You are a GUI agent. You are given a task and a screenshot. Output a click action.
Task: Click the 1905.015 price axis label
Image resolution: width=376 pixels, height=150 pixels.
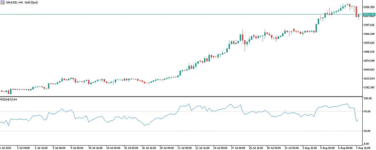[369, 52]
